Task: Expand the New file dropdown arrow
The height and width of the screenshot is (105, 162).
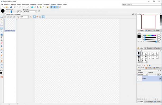Action: 5,7
